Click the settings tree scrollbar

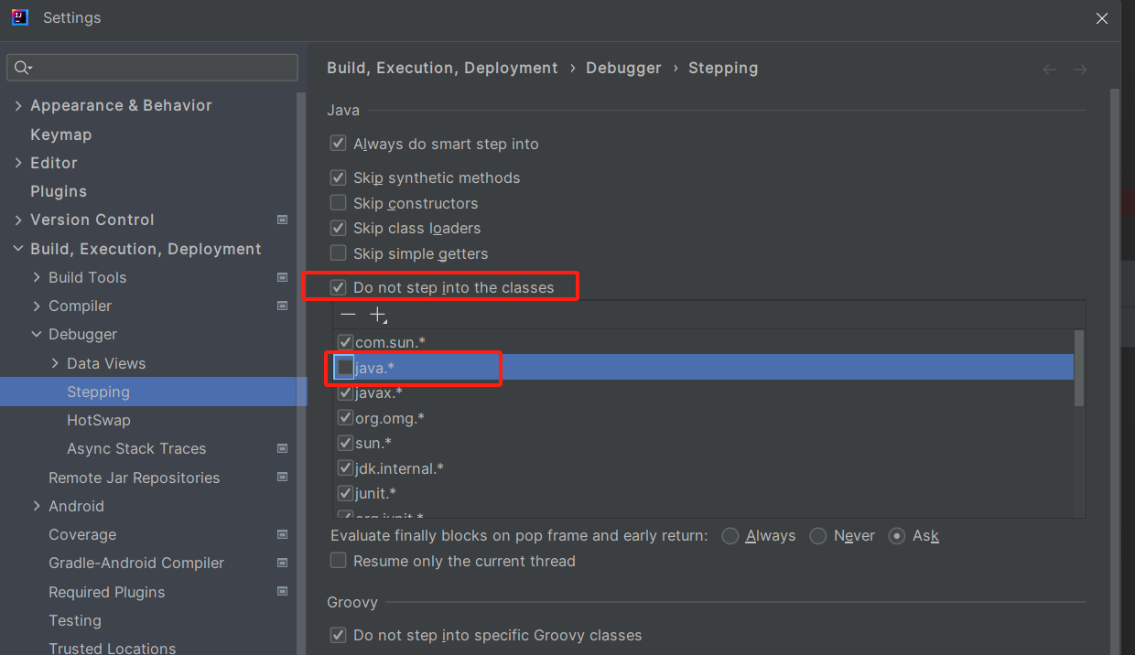[x=301, y=373]
